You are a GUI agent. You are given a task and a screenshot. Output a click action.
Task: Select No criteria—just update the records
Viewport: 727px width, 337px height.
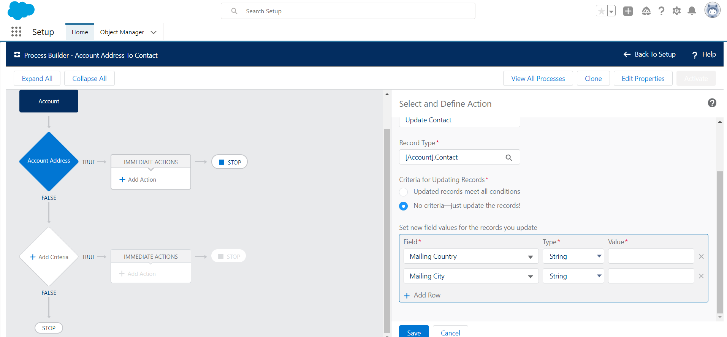click(x=404, y=206)
